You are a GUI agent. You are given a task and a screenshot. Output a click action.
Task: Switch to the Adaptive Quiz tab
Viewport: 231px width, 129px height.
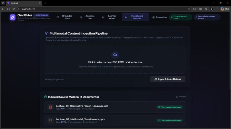88,17
